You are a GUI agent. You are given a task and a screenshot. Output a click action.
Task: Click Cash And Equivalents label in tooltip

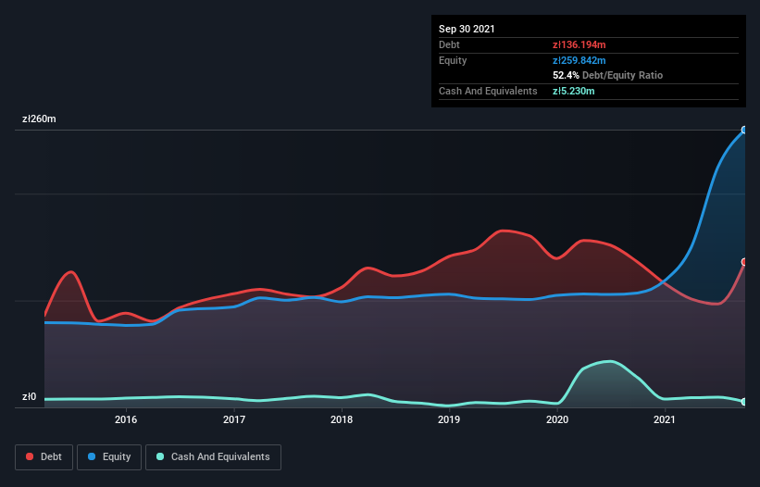(x=488, y=91)
